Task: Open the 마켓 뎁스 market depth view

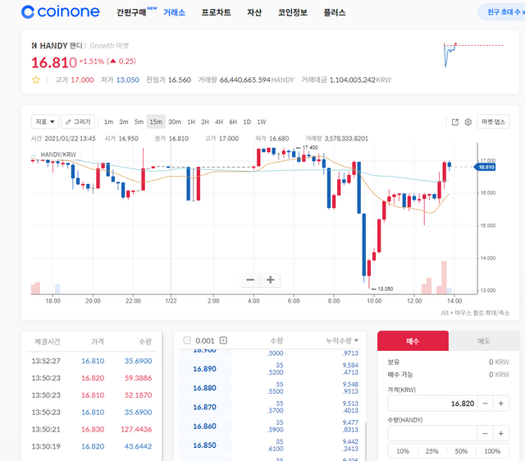Action: (493, 122)
